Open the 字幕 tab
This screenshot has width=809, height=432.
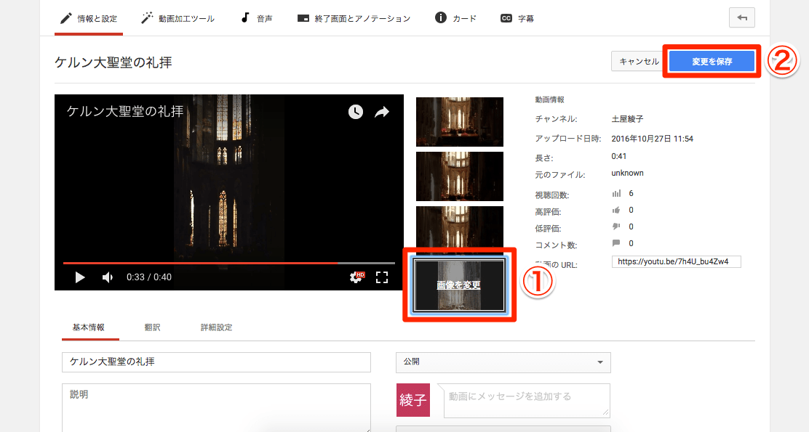tap(517, 19)
